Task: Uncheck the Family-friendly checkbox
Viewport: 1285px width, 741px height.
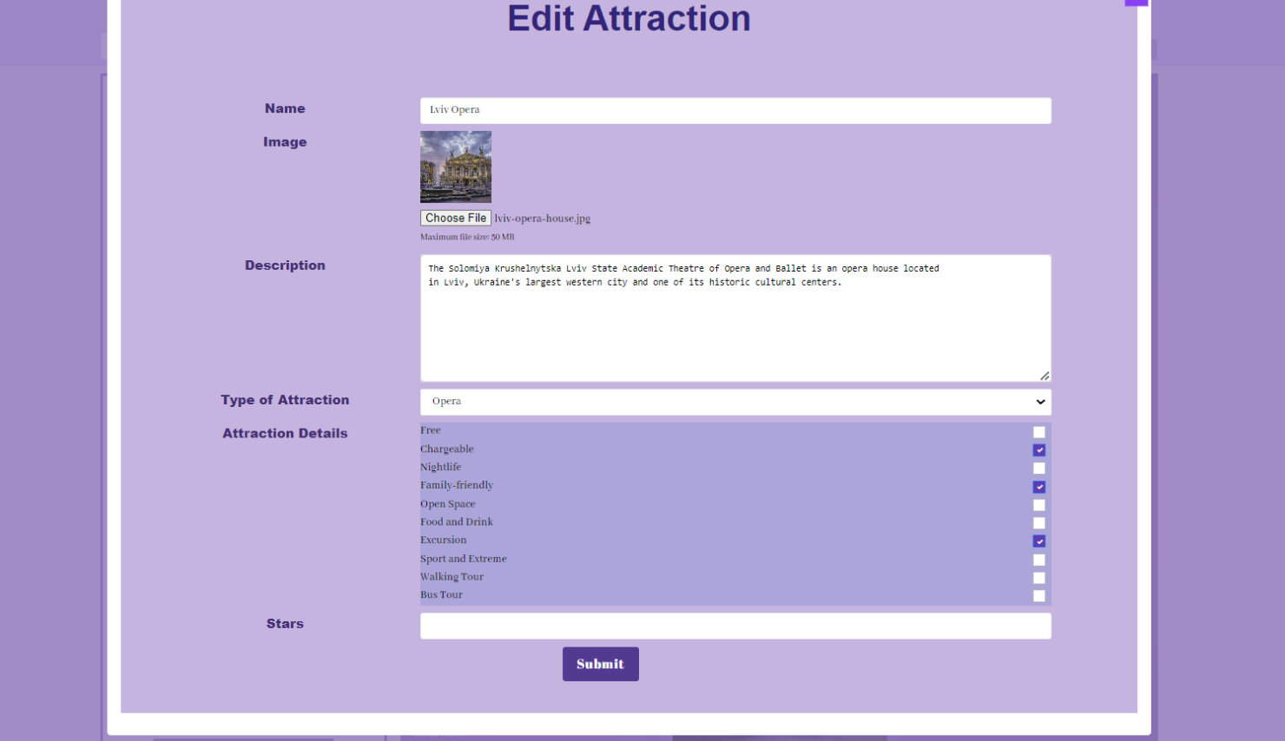Action: 1038,487
